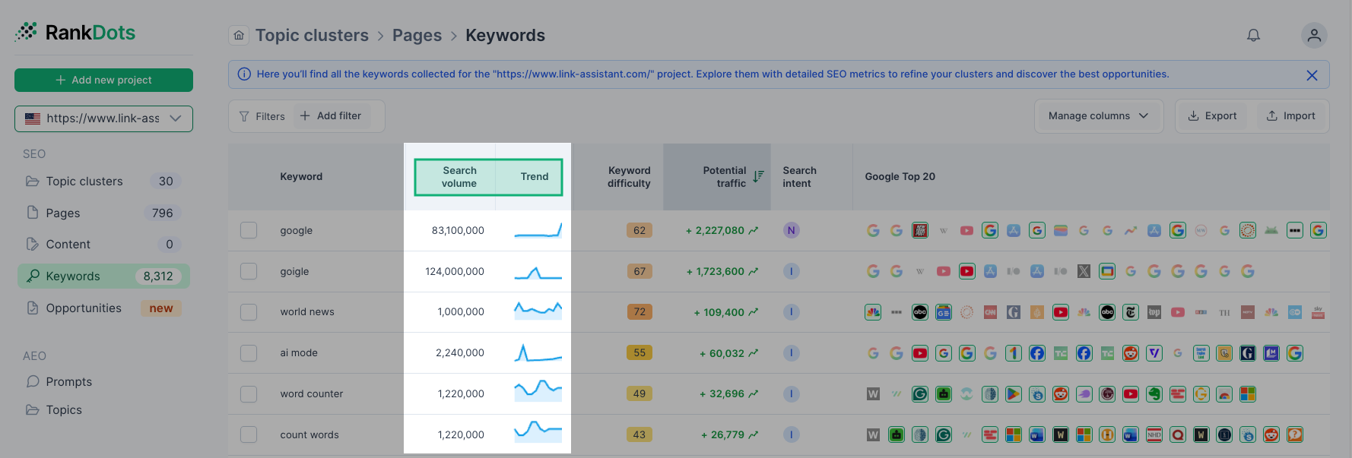Screen dimensions: 1352x458
Task: Select the checkbox for google keyword
Action: (249, 230)
